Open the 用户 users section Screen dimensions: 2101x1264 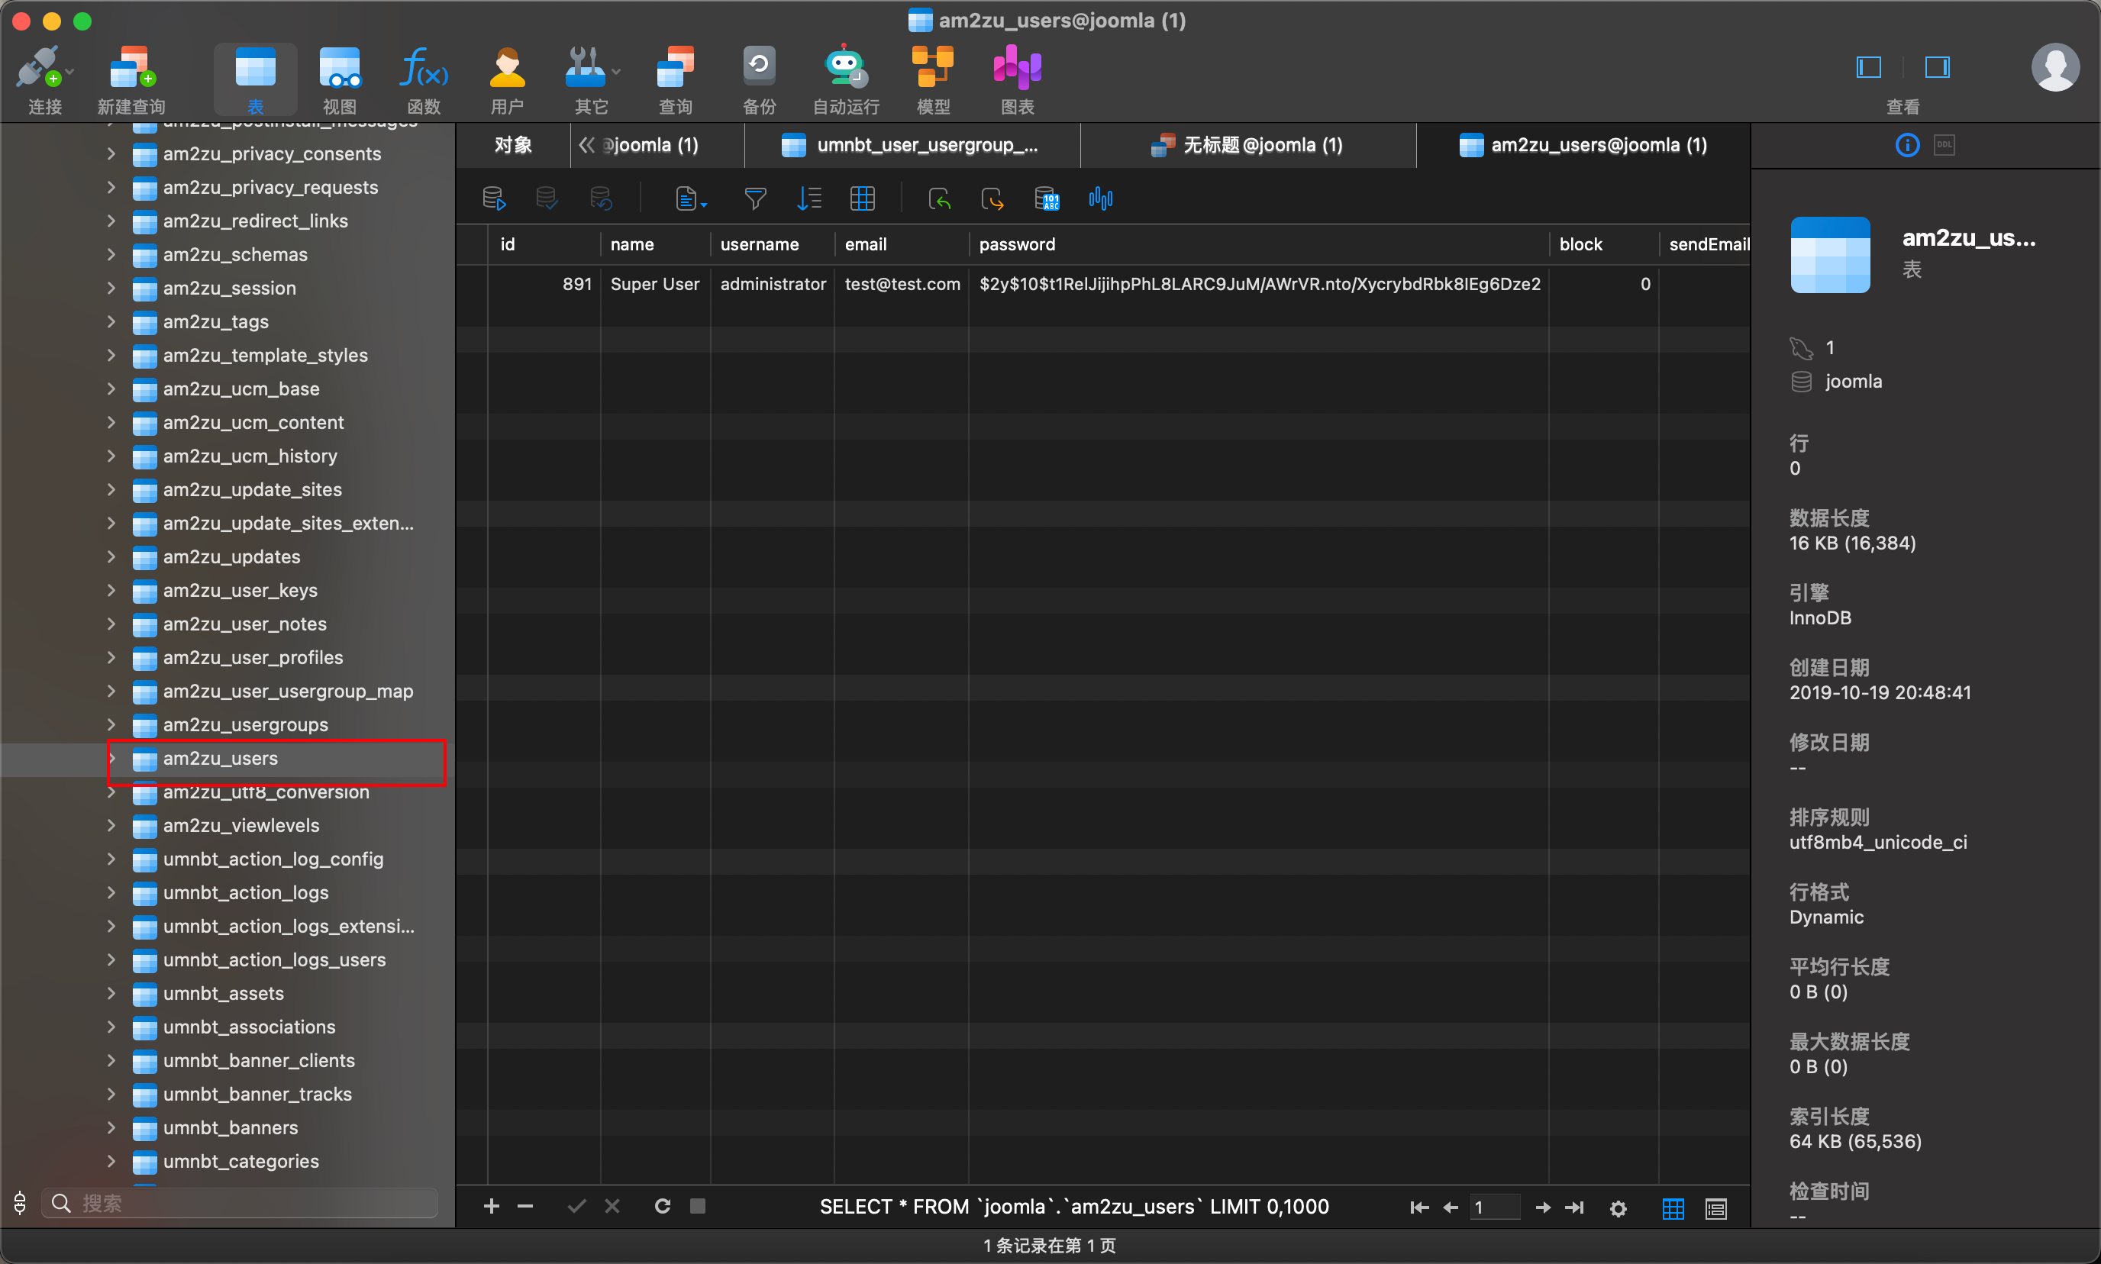pyautogui.click(x=507, y=80)
